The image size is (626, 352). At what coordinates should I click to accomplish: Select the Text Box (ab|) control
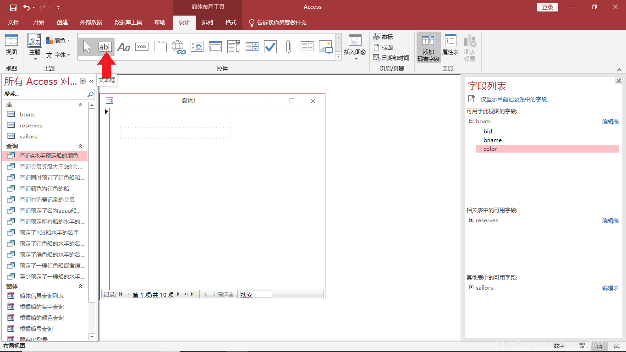tap(105, 46)
